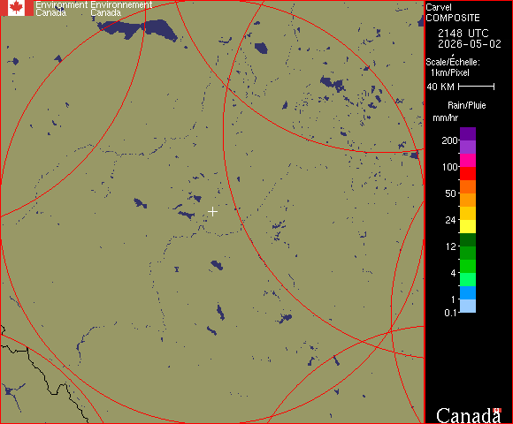Screen dimensions: 513x424
Task: Select the red 100 mm/hr legend swatch
Action: point(468,173)
